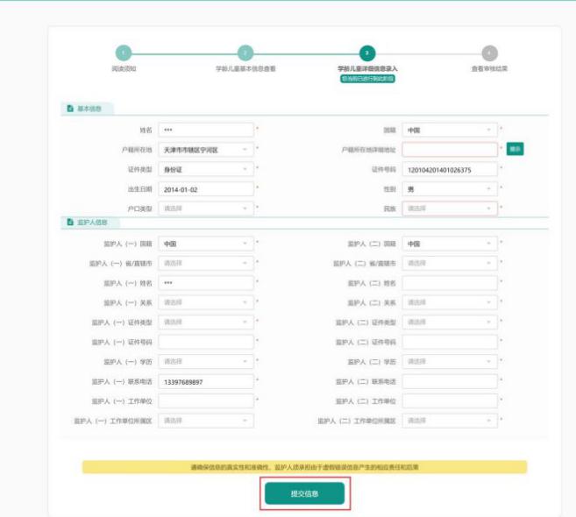Viewport: 576px width, 517px height.
Task: Click the green button beside 户籍所在地详细地址
Action: tap(516, 149)
